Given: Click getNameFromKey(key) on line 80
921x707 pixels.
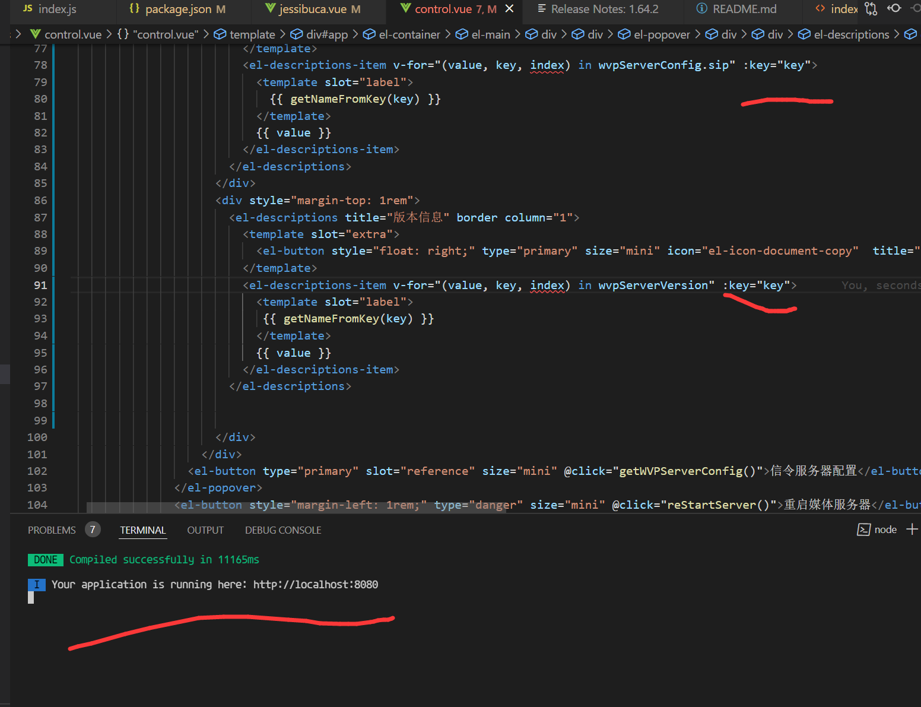Looking at the screenshot, I should coord(355,99).
